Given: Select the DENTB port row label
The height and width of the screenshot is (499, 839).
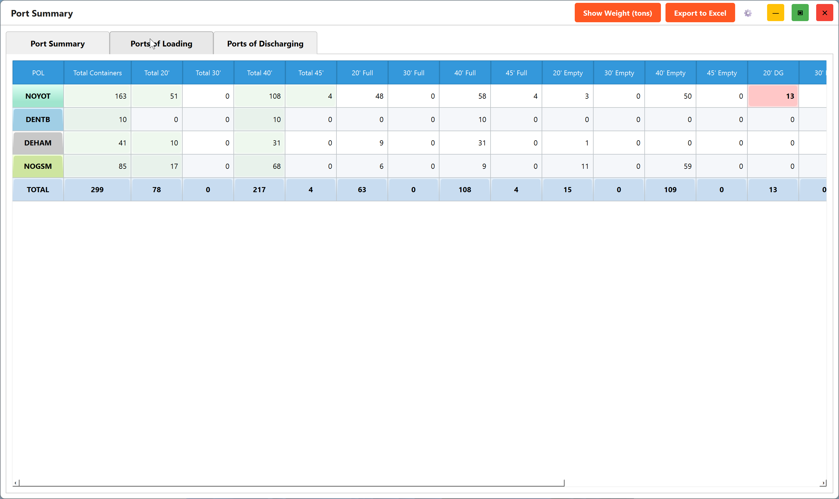Looking at the screenshot, I should tap(38, 119).
